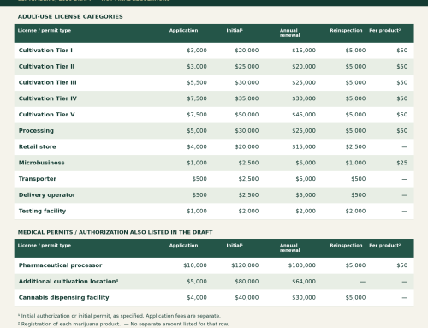Click Pharmaceutical processor initial fee $120,000
Screen dimensions: 428x328
coord(245,265)
